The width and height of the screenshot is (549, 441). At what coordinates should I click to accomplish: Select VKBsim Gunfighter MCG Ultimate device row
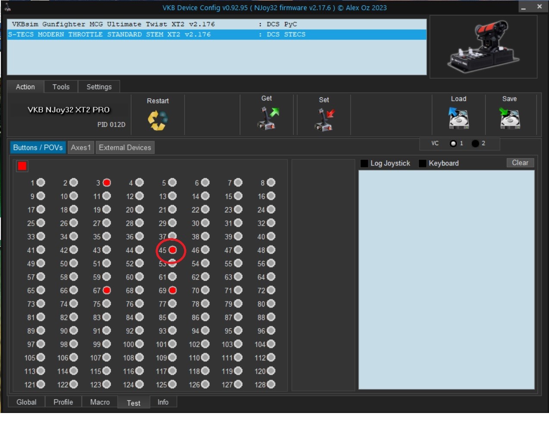[216, 24]
